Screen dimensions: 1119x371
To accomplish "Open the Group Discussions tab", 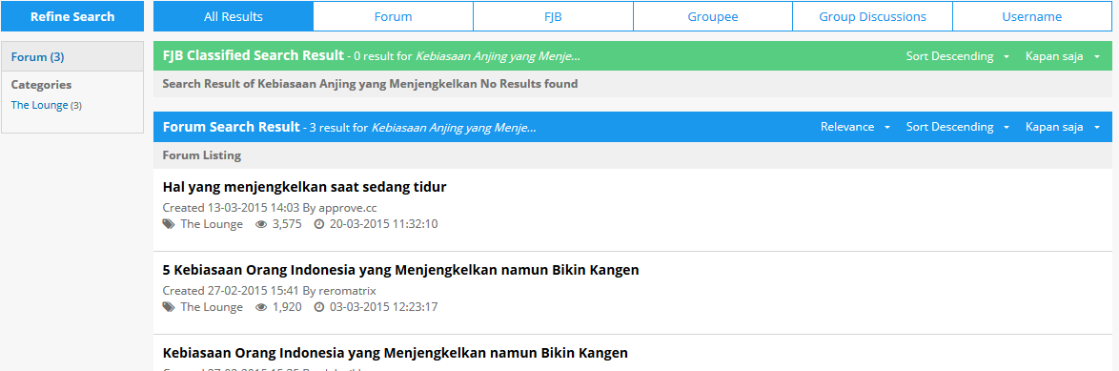I will [873, 16].
